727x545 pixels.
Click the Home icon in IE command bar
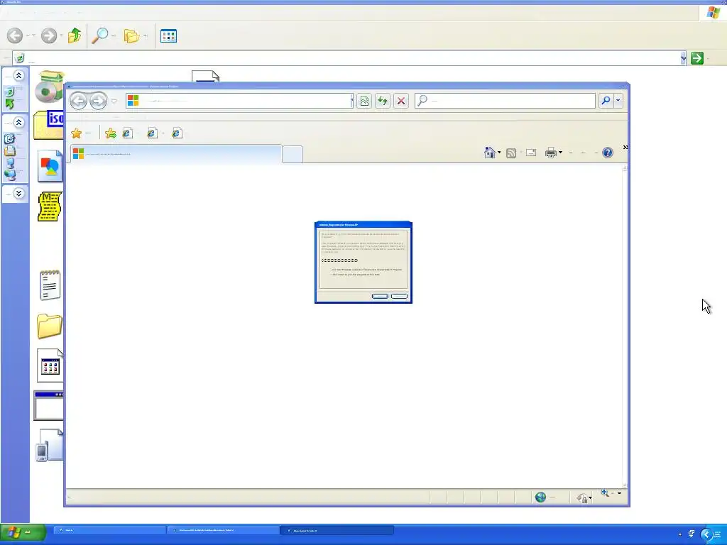pyautogui.click(x=489, y=153)
